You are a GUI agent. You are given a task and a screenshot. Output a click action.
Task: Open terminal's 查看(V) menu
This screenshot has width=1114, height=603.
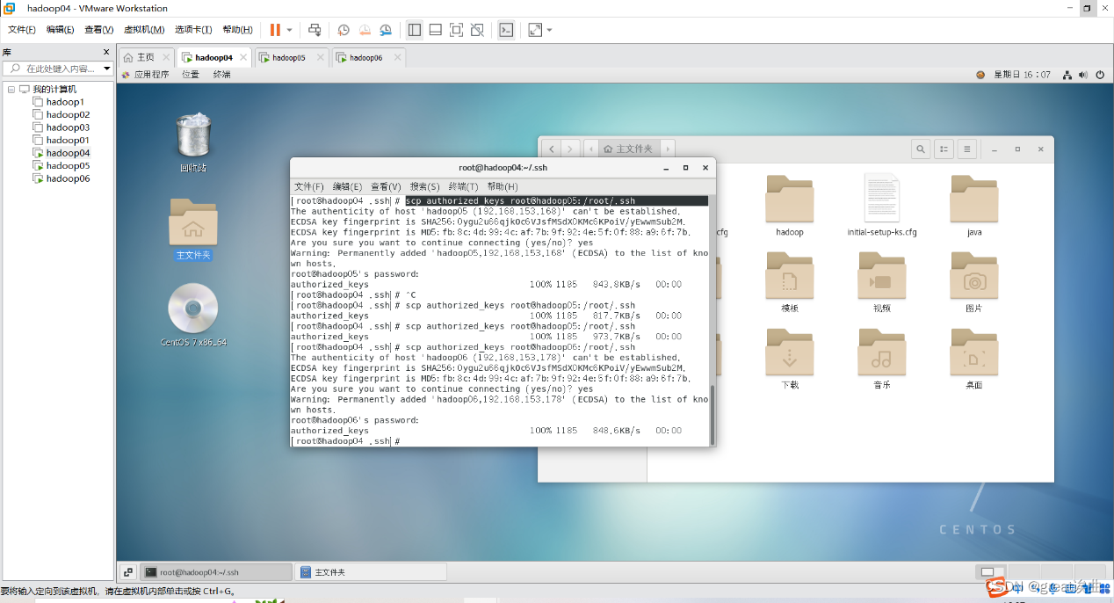tap(386, 186)
